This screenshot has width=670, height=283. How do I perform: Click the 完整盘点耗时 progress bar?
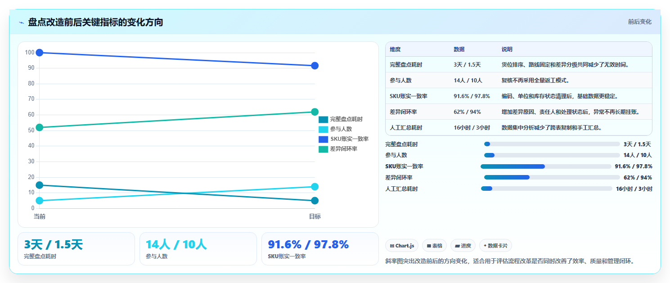tap(552, 144)
